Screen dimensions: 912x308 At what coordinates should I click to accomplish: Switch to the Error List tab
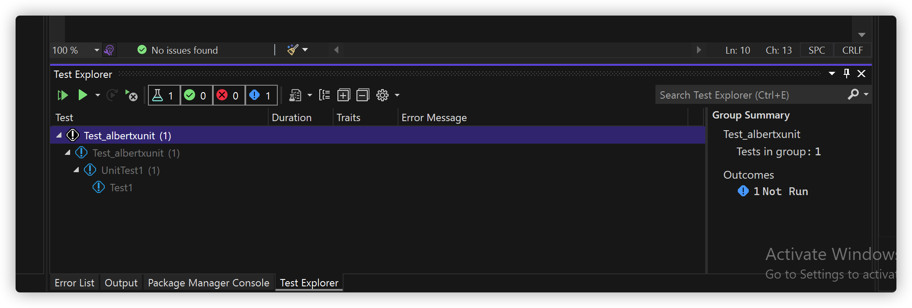pyautogui.click(x=74, y=283)
